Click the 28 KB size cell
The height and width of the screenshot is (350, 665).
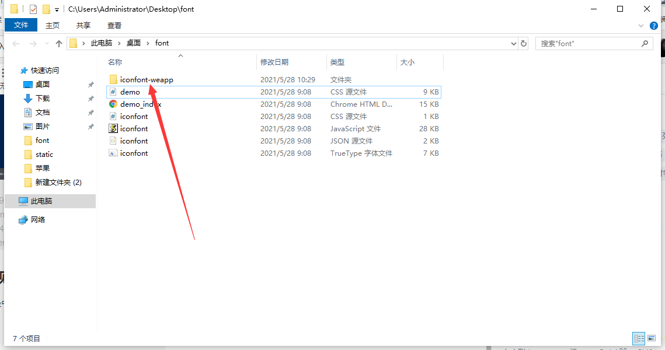point(429,128)
